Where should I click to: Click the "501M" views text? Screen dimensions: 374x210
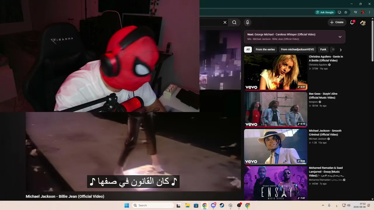click(315, 106)
